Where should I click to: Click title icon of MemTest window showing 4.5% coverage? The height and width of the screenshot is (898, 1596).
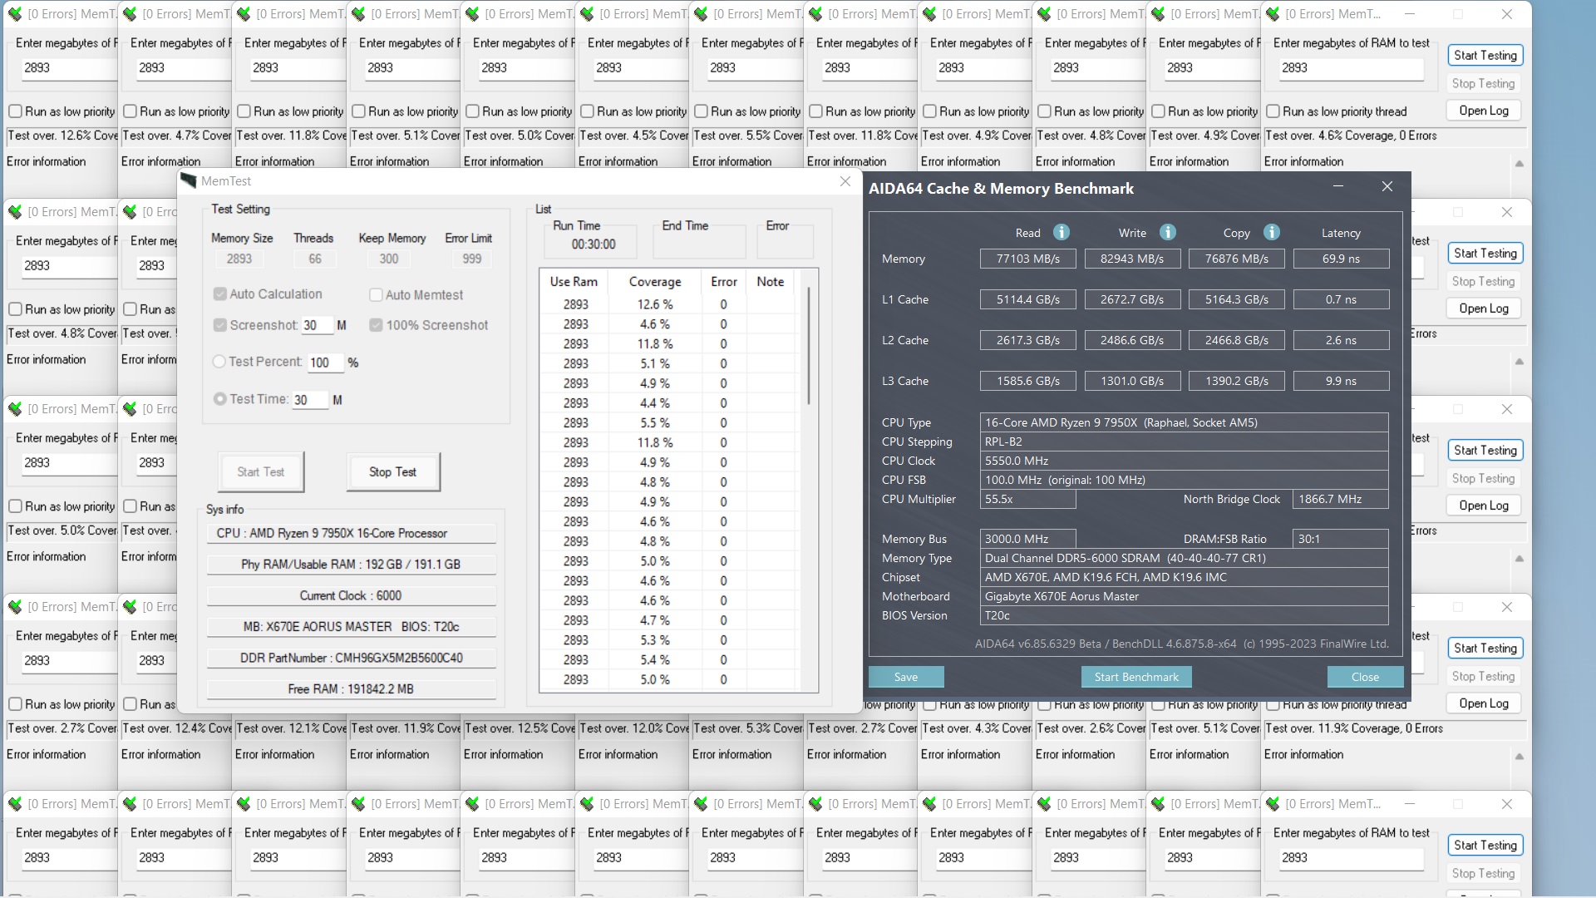click(587, 14)
